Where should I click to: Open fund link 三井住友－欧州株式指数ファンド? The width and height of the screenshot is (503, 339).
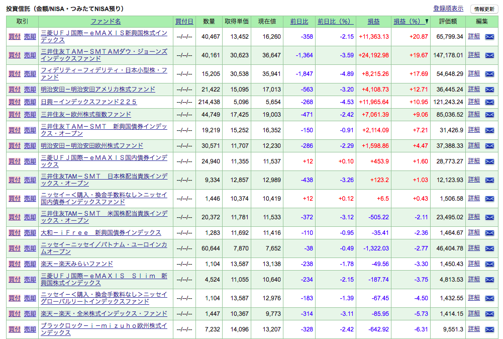pos(85,114)
